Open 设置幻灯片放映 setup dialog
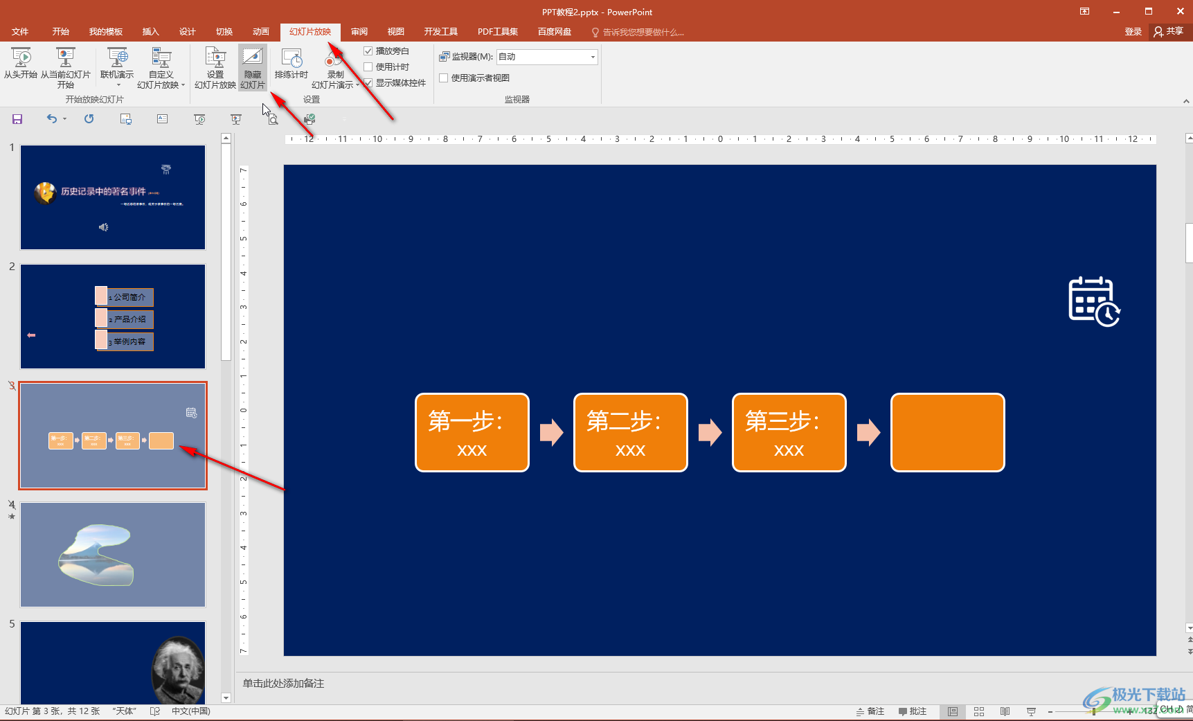Viewport: 1193px width, 721px height. point(215,68)
